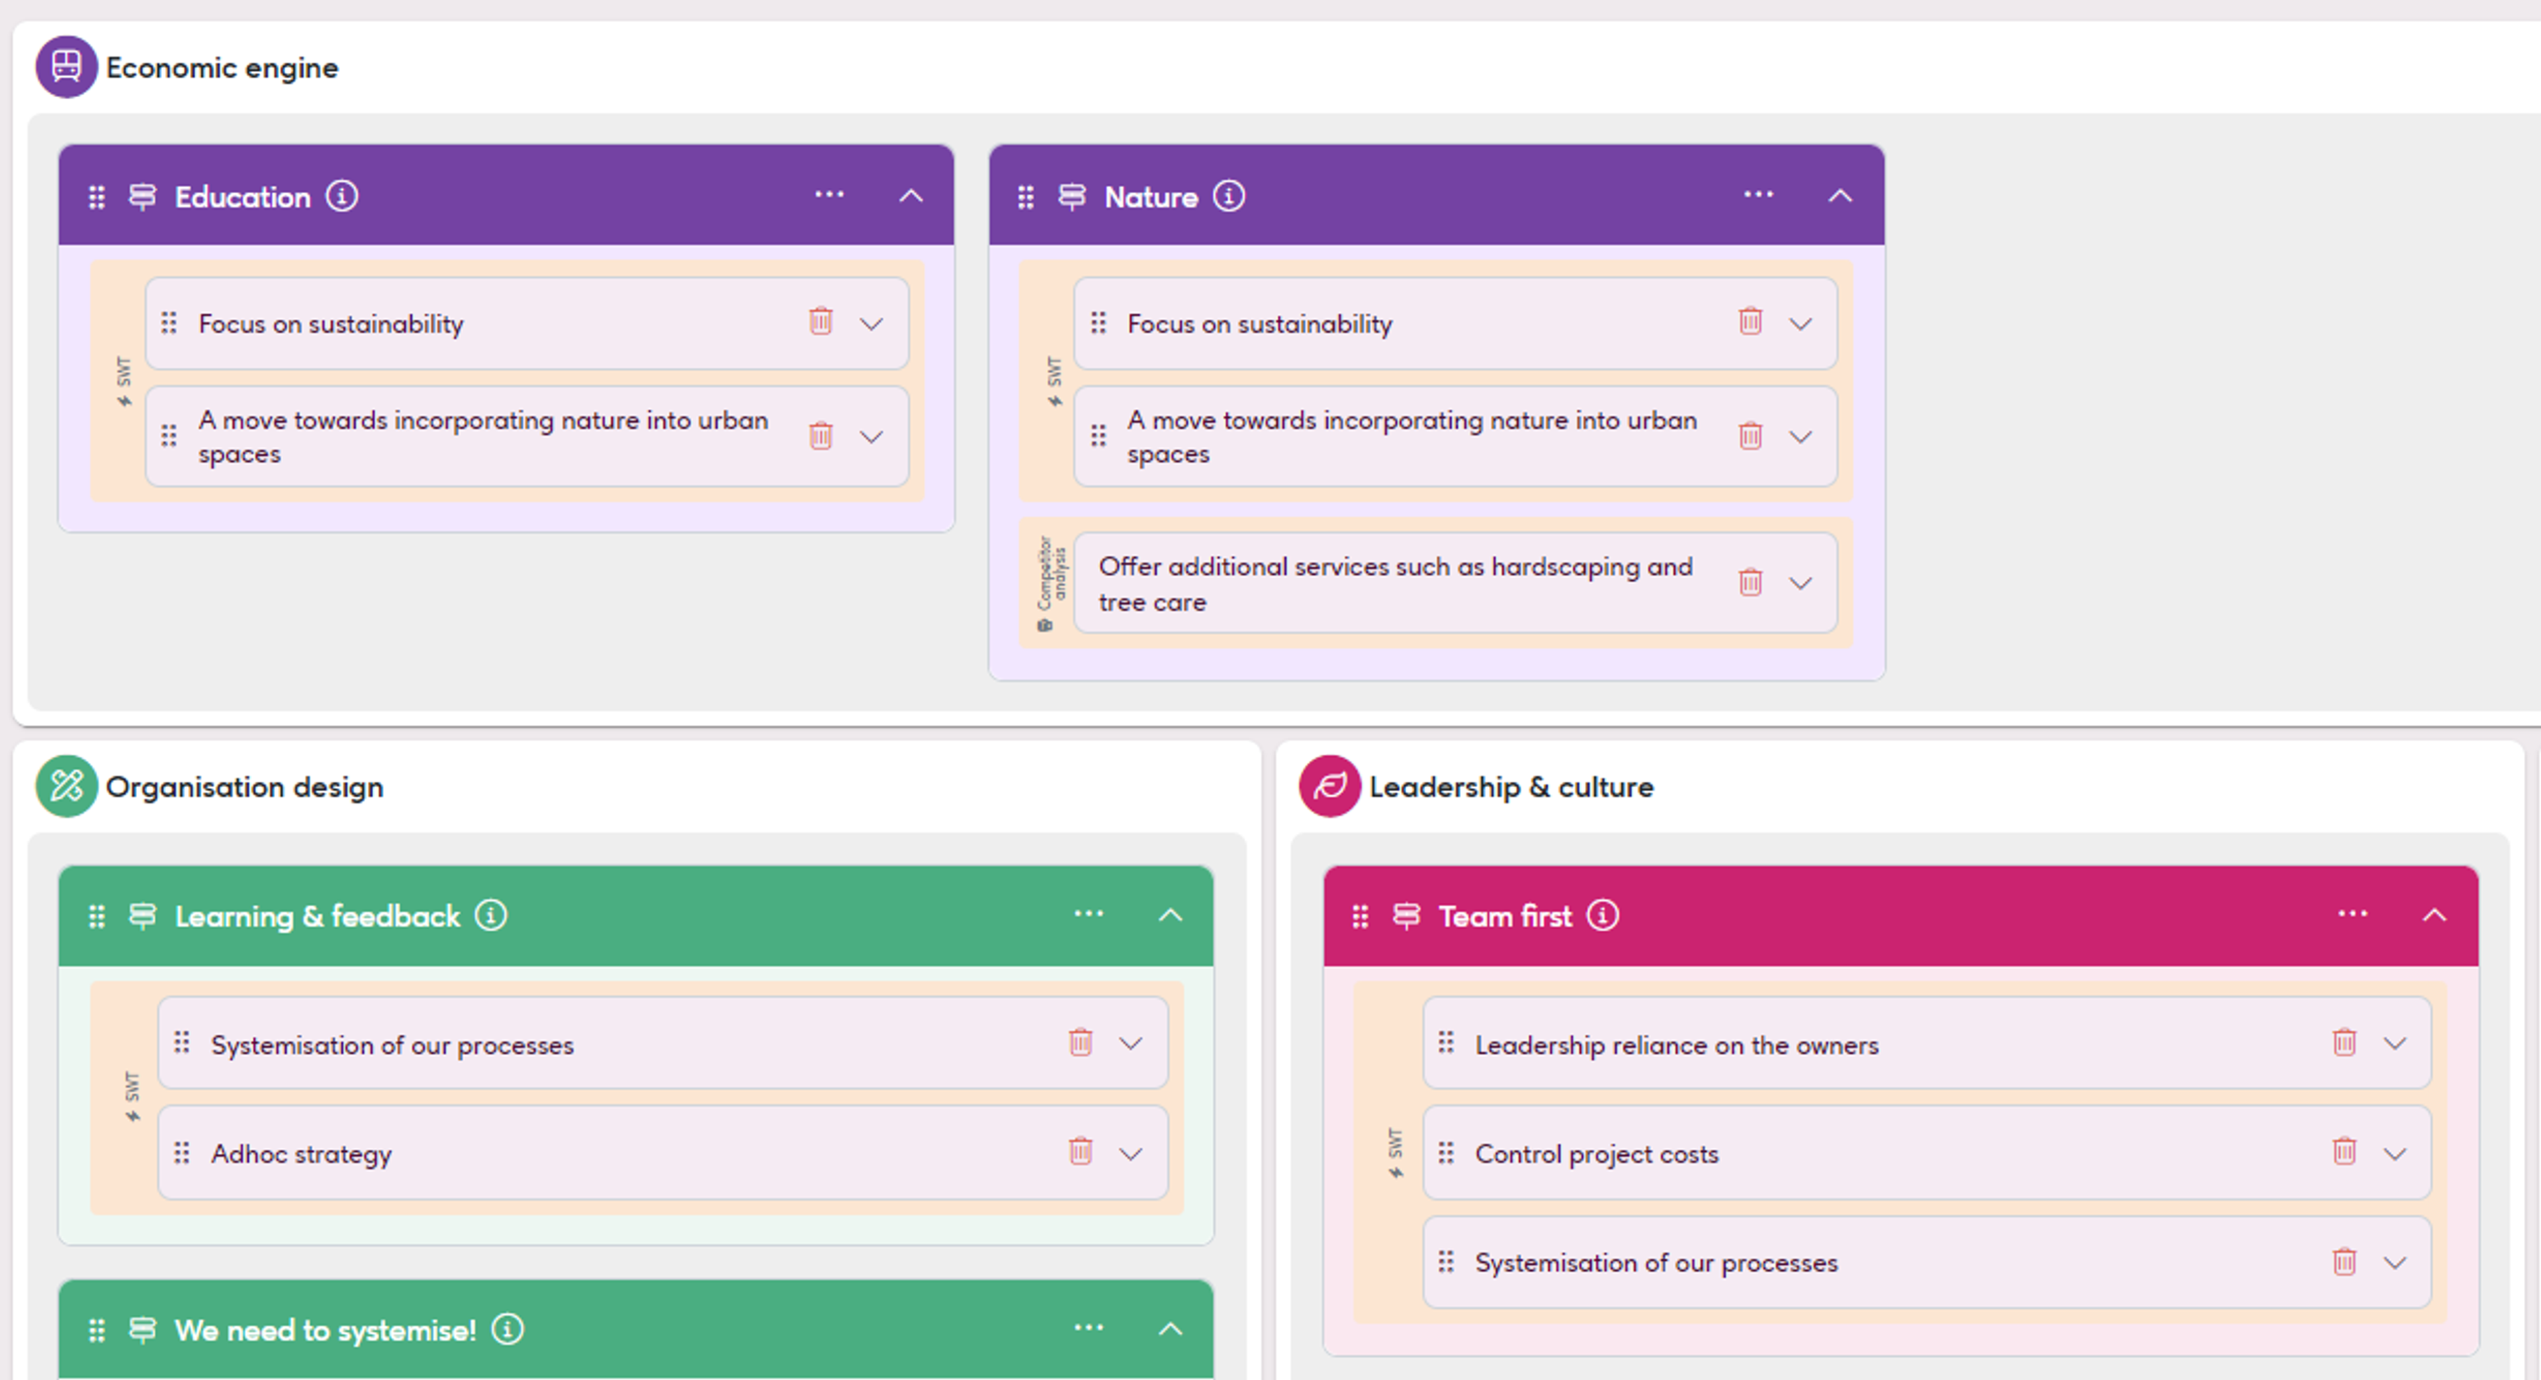The height and width of the screenshot is (1380, 2541).
Task: Click info icon on 'We need to systemise!'
Action: pyautogui.click(x=508, y=1328)
